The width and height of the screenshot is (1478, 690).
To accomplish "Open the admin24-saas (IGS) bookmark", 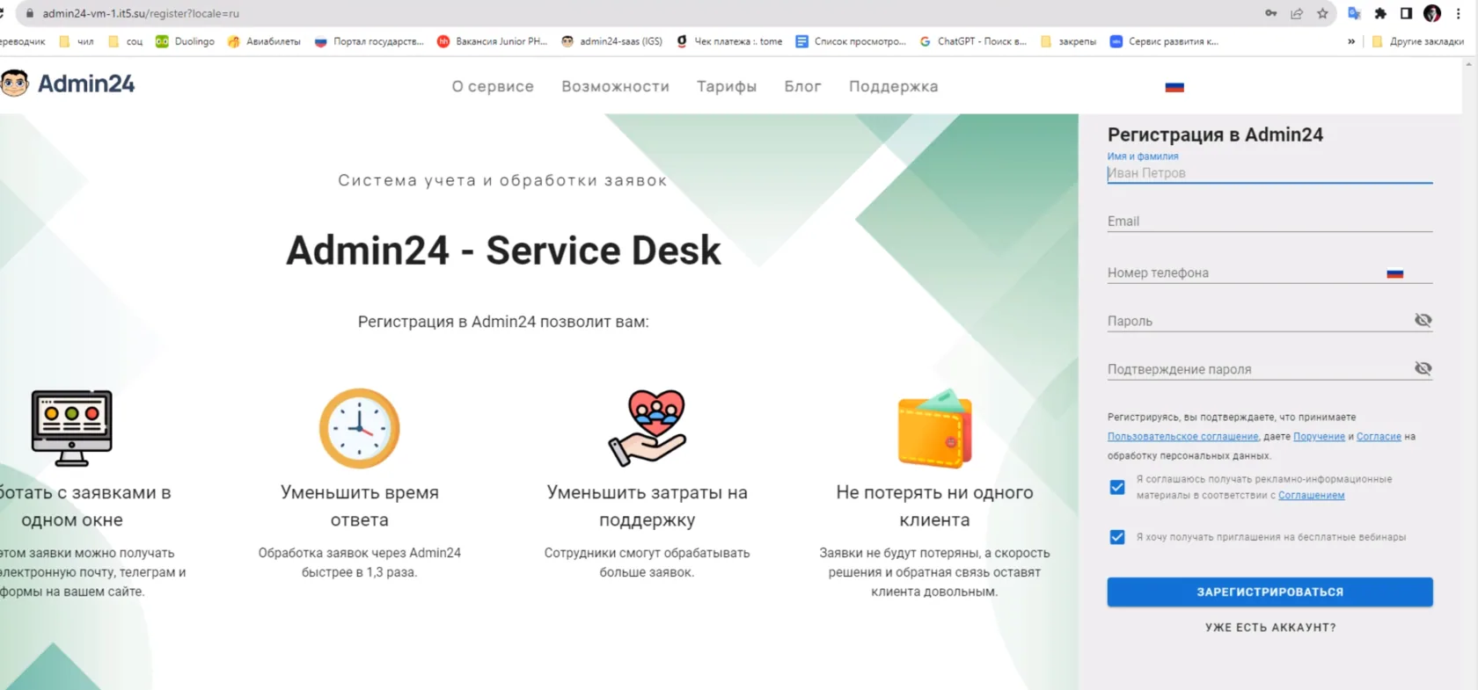I will pyautogui.click(x=611, y=41).
